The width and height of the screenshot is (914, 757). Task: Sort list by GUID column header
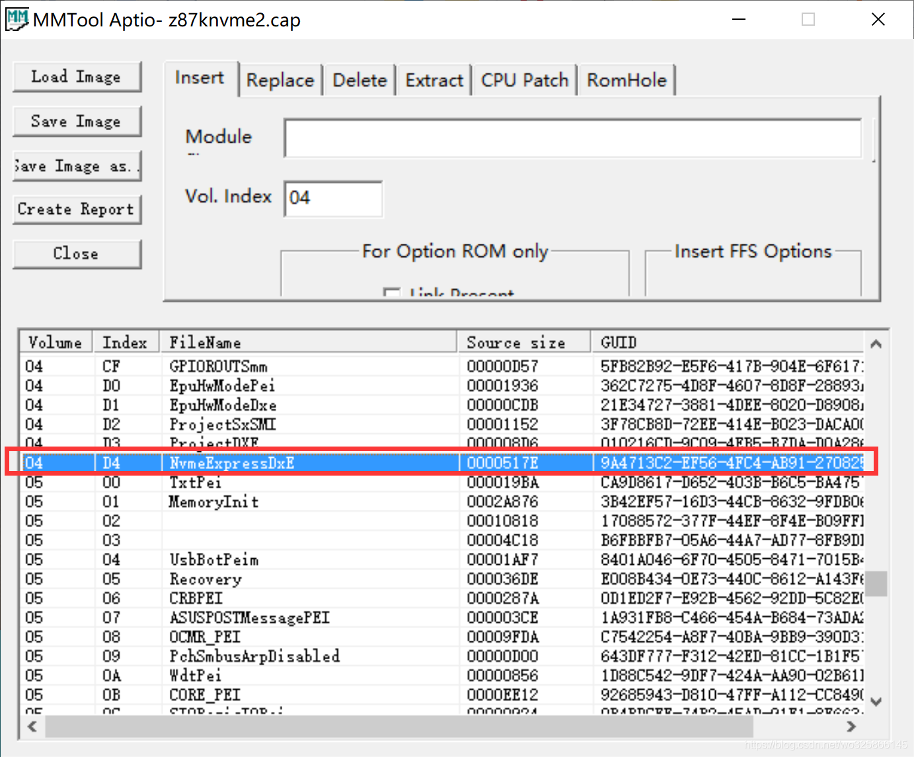point(727,342)
